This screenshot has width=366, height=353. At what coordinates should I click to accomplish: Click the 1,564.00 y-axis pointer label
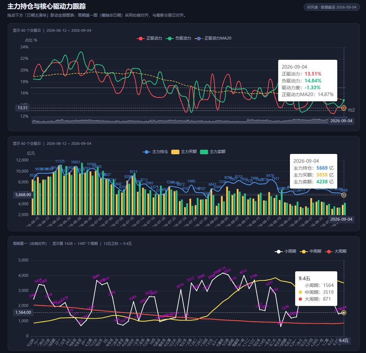tap(23, 312)
